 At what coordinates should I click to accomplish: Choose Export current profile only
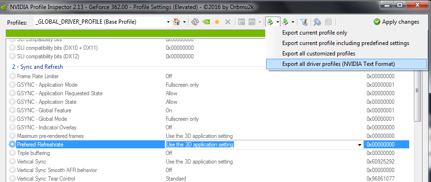(x=315, y=33)
